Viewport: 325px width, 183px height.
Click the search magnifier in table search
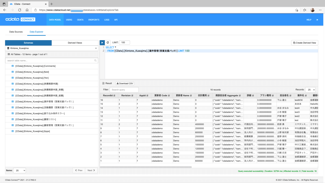click(95, 60)
